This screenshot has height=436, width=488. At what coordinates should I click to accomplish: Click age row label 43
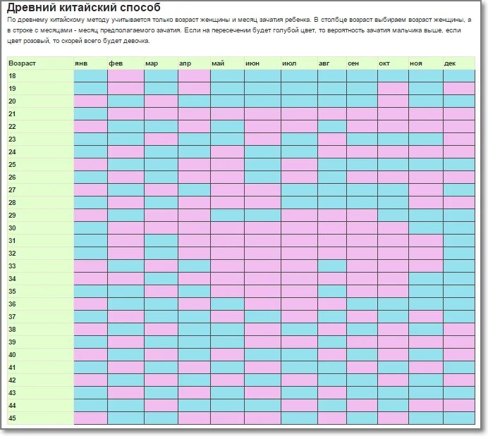point(12,393)
